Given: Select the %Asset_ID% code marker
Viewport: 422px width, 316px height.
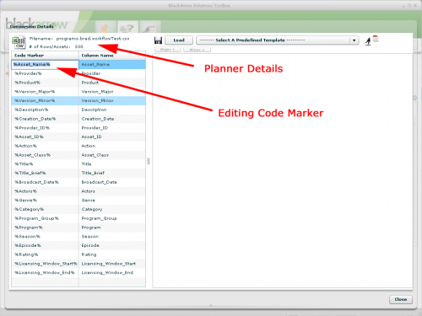Looking at the screenshot, I should pyautogui.click(x=45, y=137).
